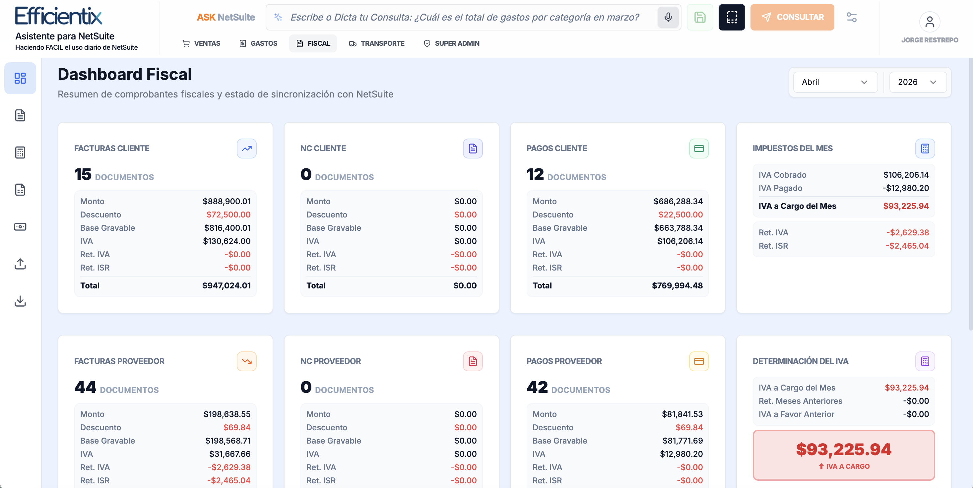
Task: Expand the Abril month dropdown
Action: click(x=835, y=82)
